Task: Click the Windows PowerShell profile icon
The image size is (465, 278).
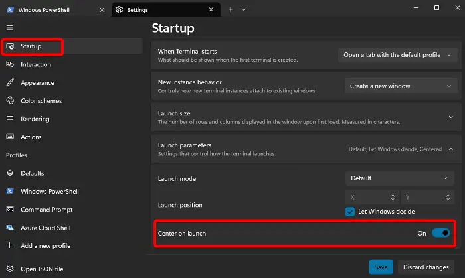Action: point(10,191)
